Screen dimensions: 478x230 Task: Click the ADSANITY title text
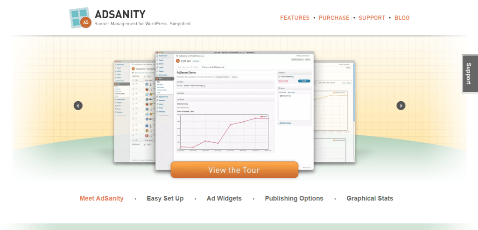[120, 14]
